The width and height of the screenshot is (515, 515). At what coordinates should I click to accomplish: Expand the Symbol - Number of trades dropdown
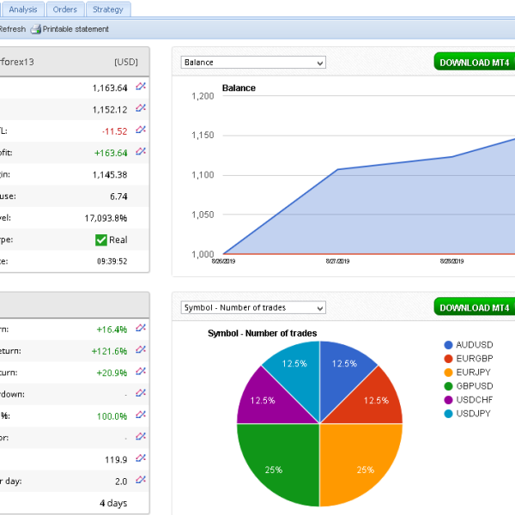[253, 307]
